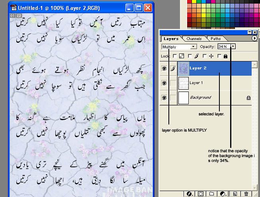Add a layer style with the f button
Viewport: 260px width, 197px height.
[190, 193]
